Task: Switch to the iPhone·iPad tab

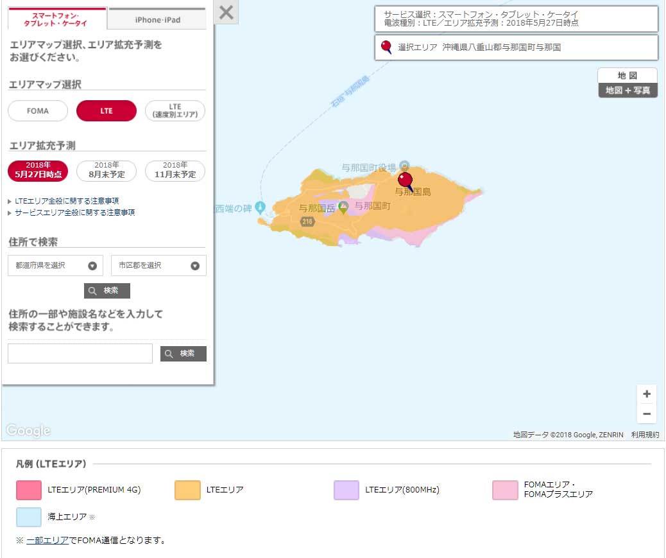Action: 157,19
